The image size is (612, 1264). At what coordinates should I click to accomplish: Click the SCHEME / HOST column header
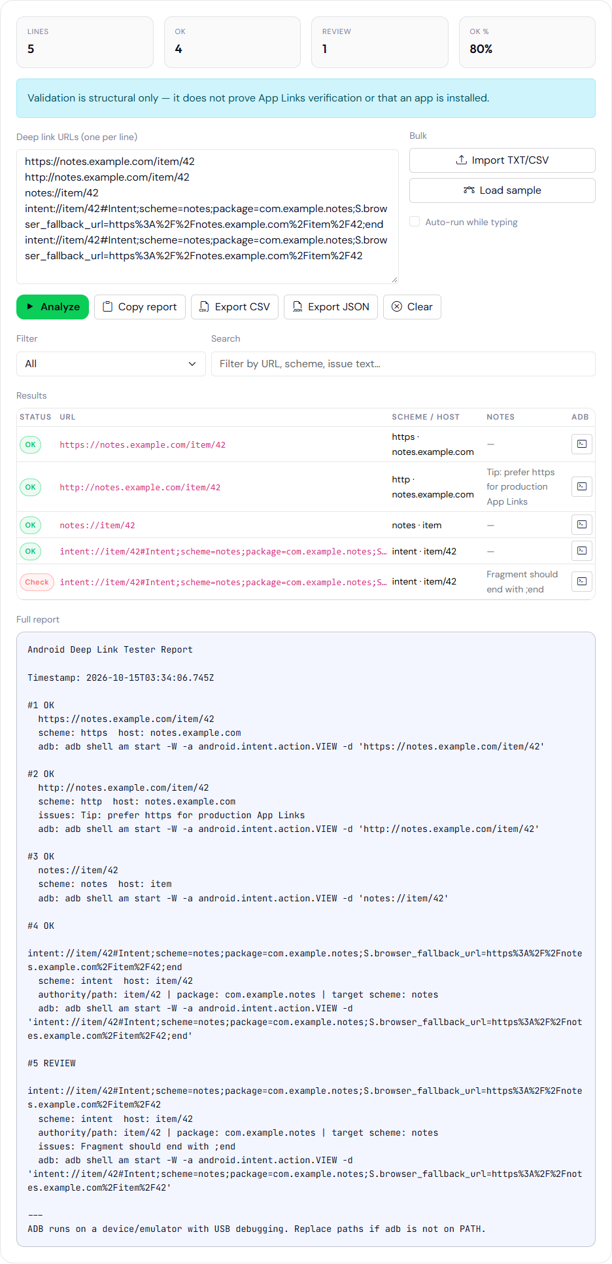coord(426,417)
